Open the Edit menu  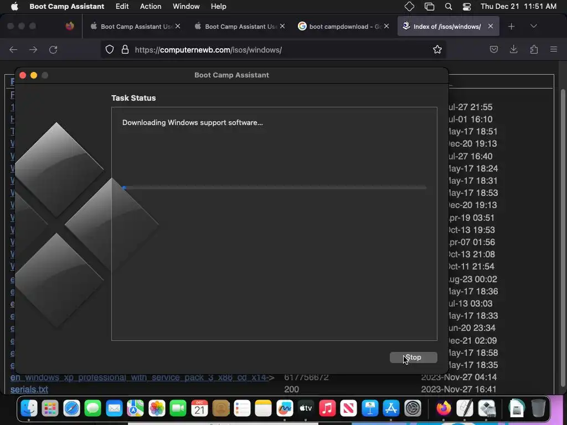122,6
